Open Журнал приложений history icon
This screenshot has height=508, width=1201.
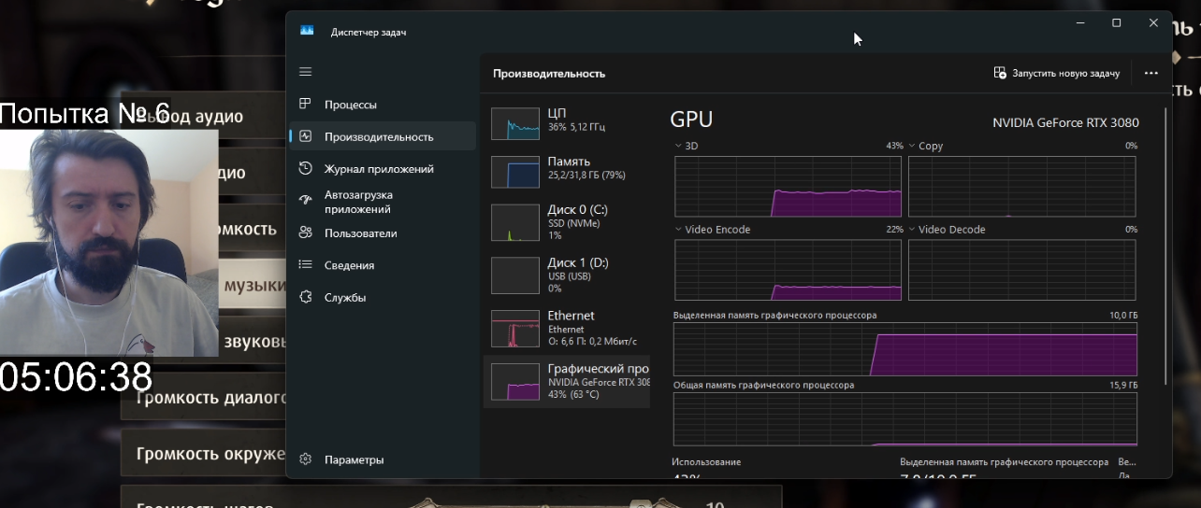pyautogui.click(x=305, y=169)
